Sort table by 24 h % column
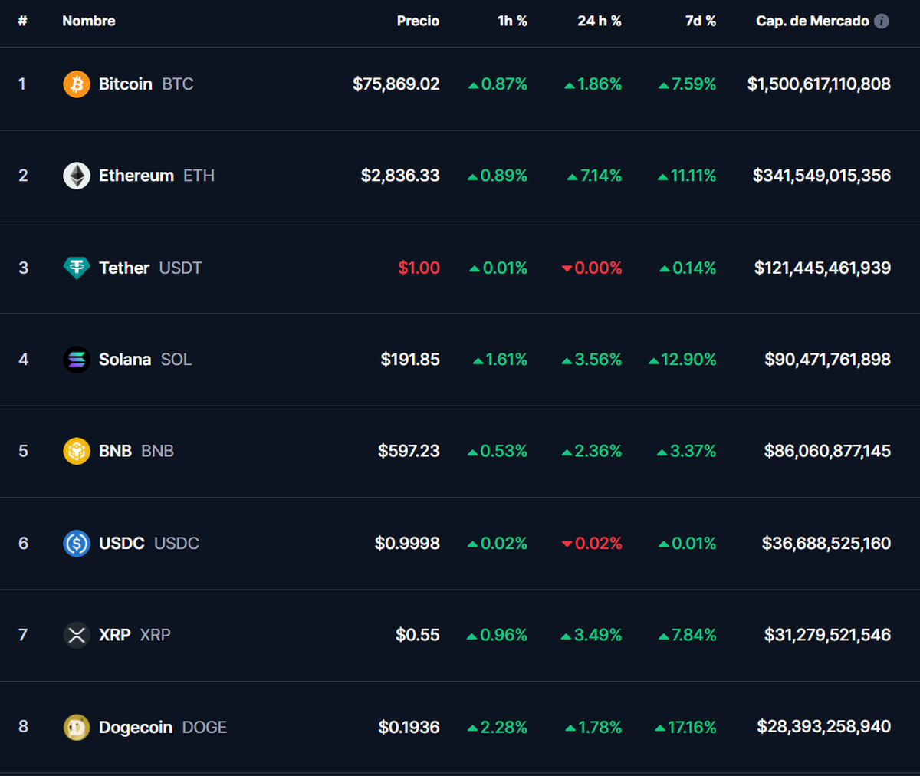This screenshot has height=776, width=920. tap(599, 21)
